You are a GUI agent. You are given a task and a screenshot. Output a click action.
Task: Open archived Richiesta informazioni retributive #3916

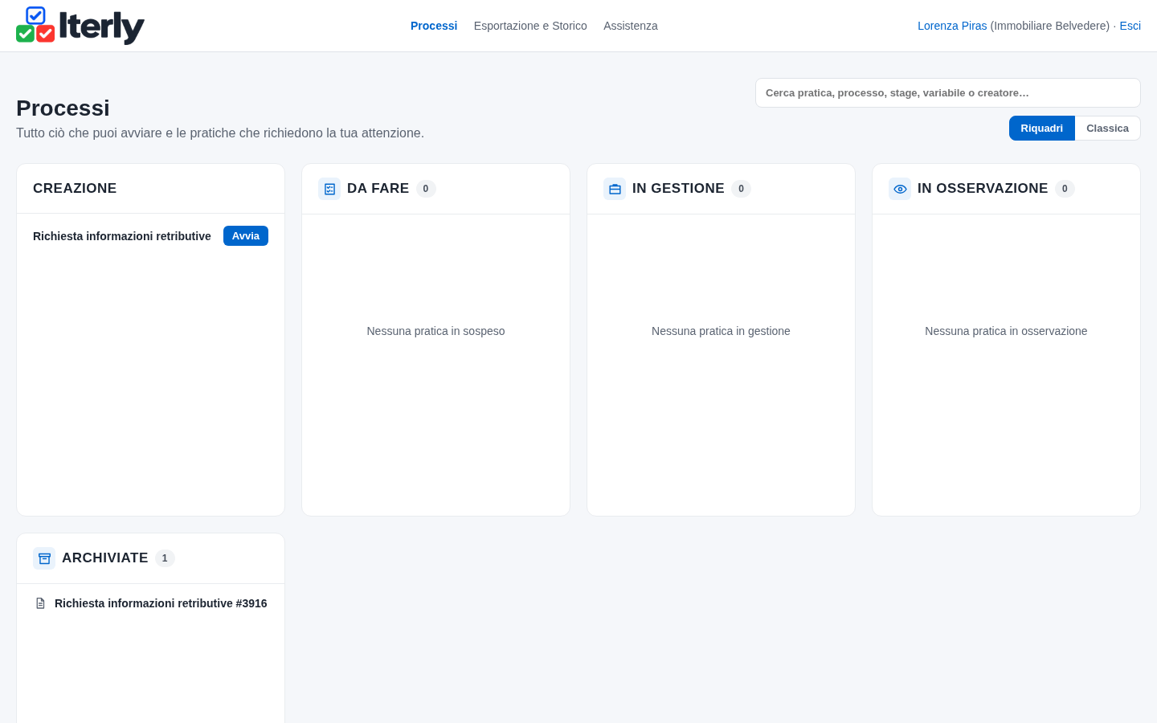(161, 603)
